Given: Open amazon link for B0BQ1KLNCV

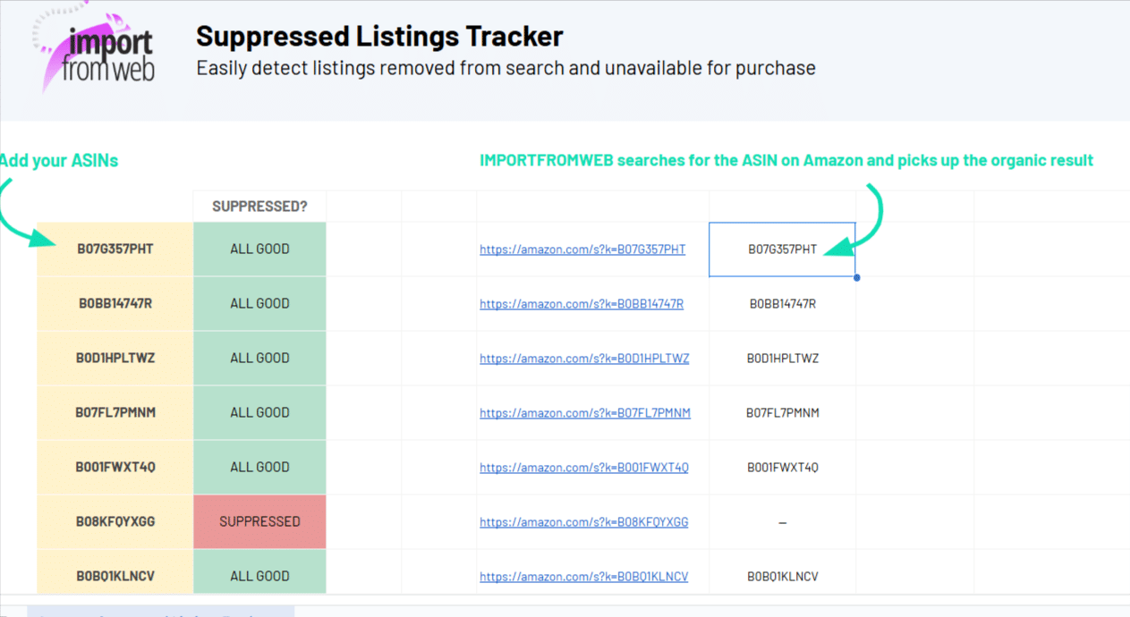Looking at the screenshot, I should click(x=584, y=577).
